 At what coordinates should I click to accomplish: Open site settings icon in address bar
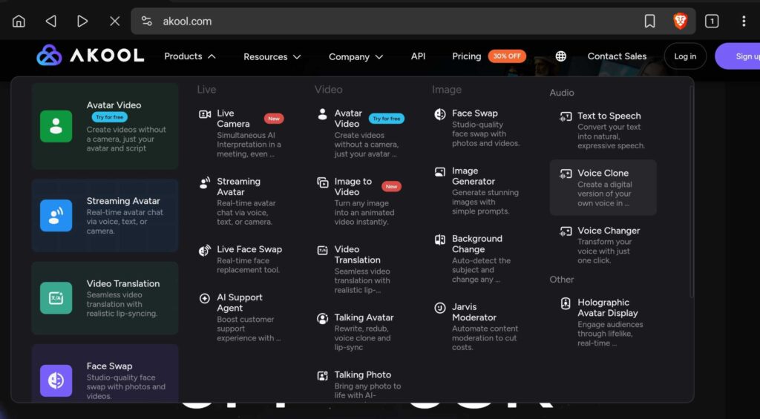click(147, 22)
